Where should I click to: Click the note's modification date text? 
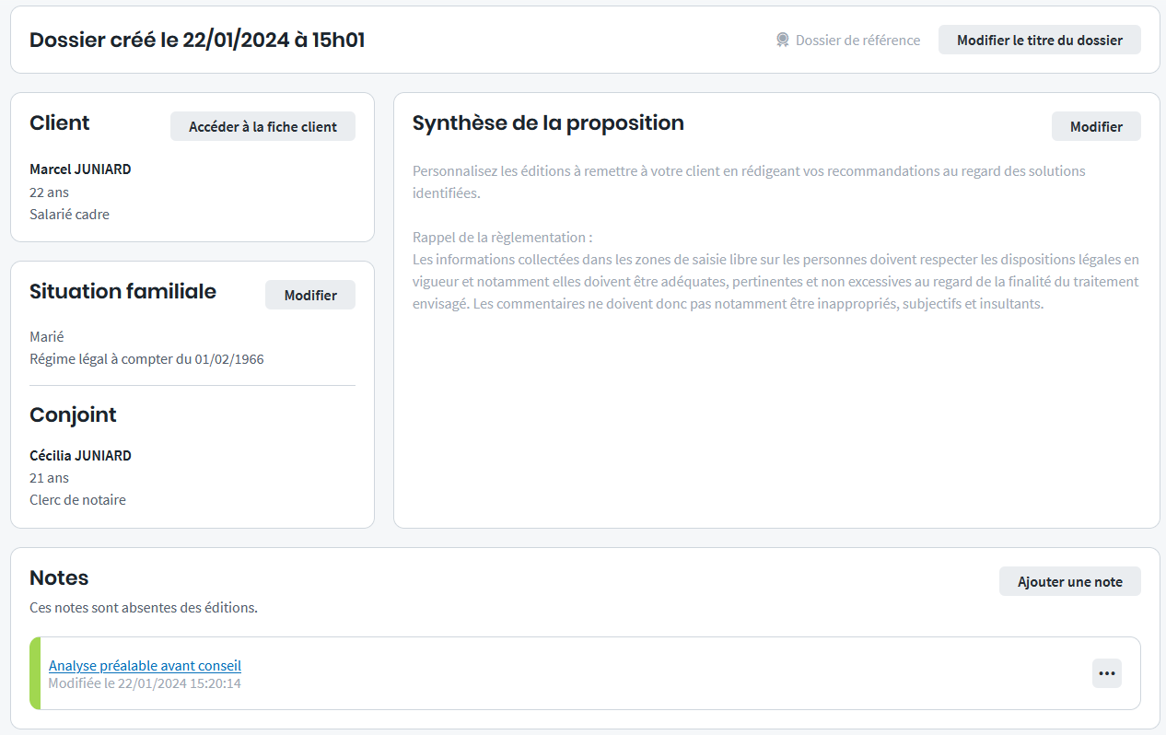click(x=145, y=683)
